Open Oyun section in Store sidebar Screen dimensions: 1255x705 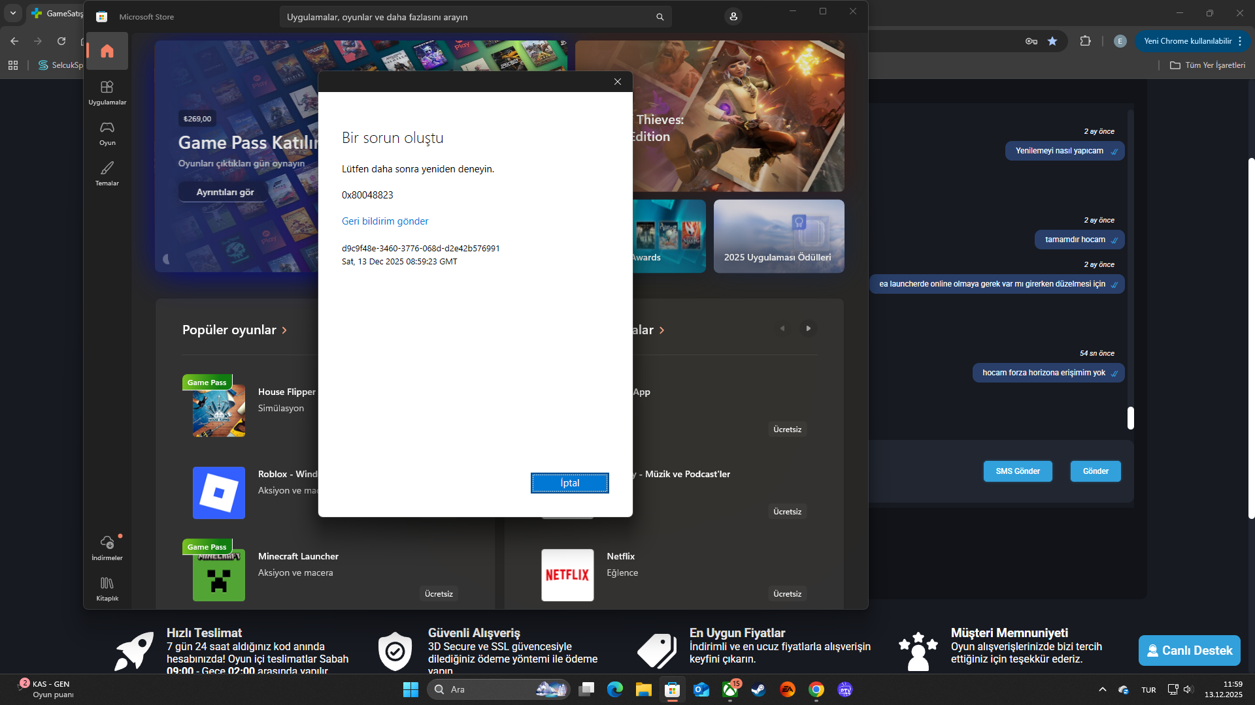pos(107,133)
